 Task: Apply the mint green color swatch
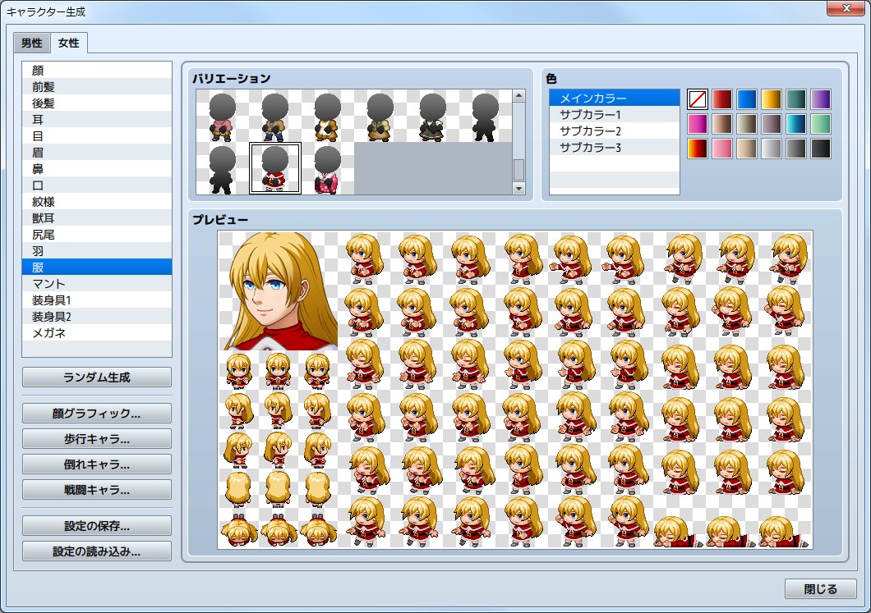coord(820,124)
